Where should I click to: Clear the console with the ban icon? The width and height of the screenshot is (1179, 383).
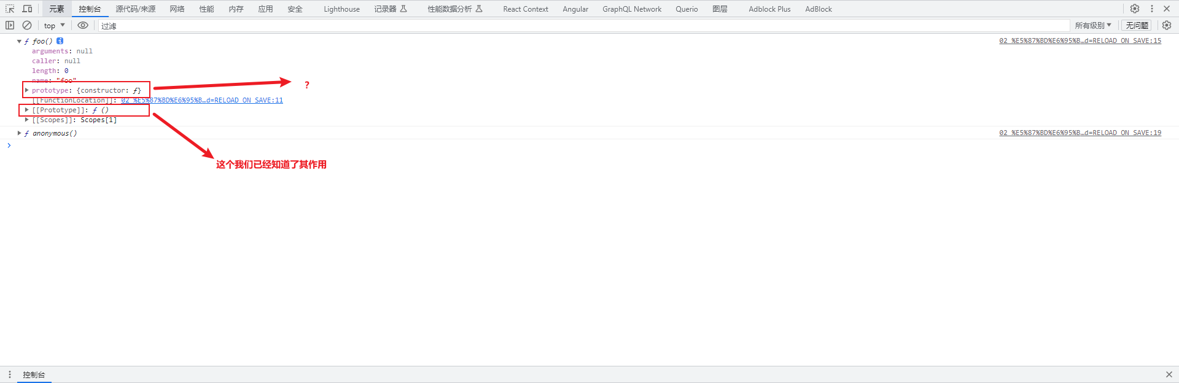click(x=27, y=25)
